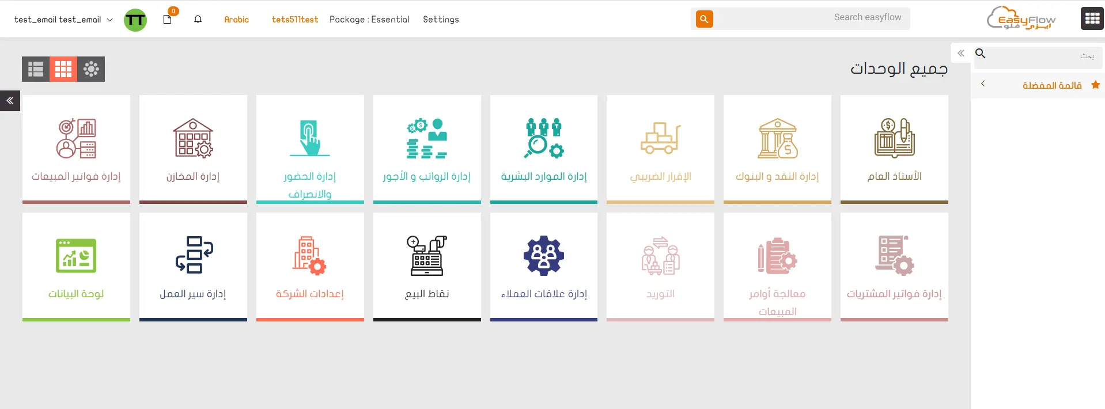Open Payroll and Wages management module

point(427,149)
